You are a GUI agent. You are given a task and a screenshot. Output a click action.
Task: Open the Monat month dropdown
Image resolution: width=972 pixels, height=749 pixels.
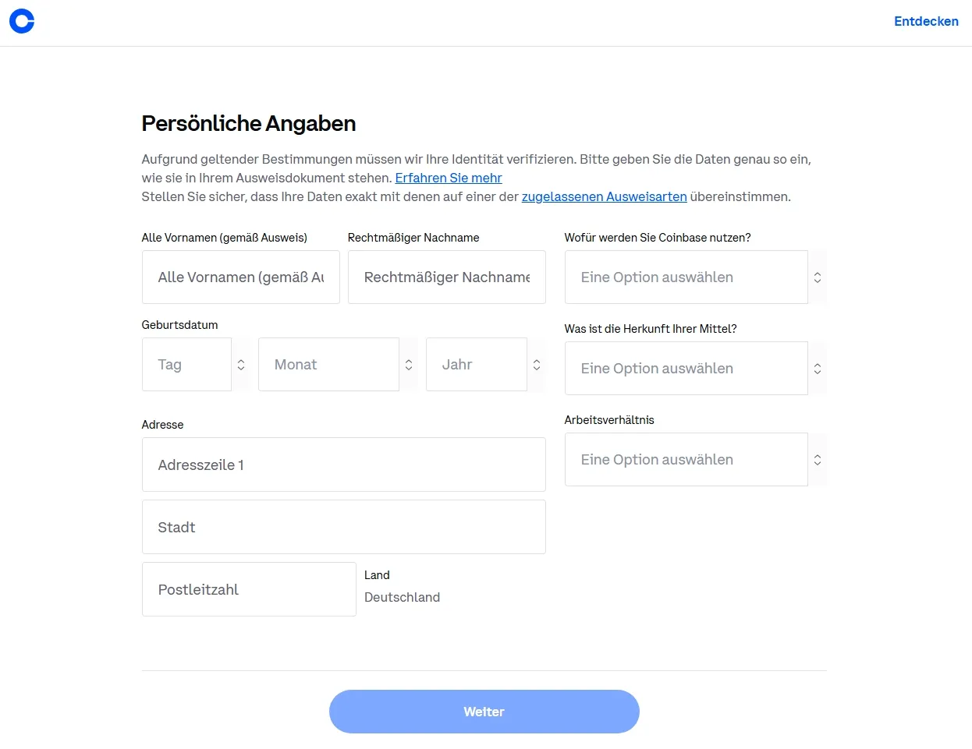pos(329,364)
